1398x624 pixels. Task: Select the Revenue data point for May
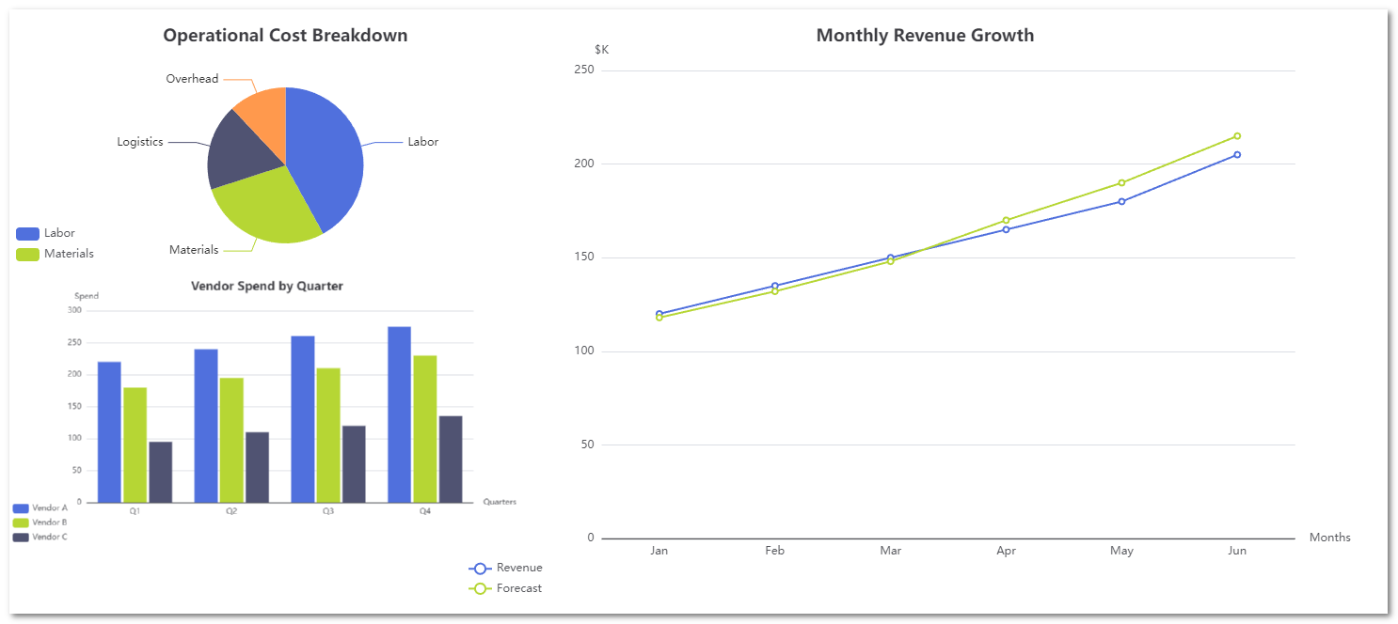pos(1121,201)
